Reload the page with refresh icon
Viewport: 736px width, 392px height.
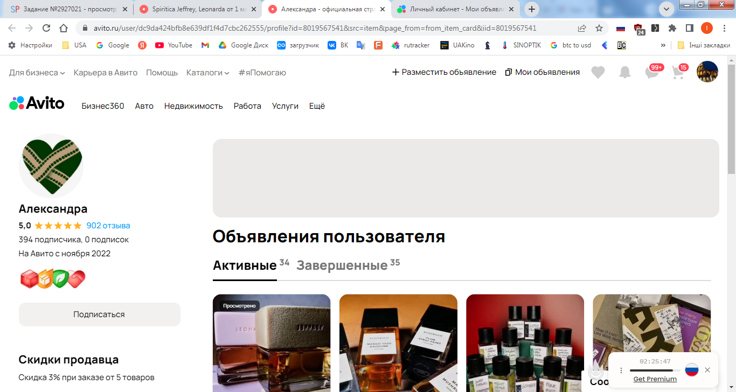pos(46,28)
